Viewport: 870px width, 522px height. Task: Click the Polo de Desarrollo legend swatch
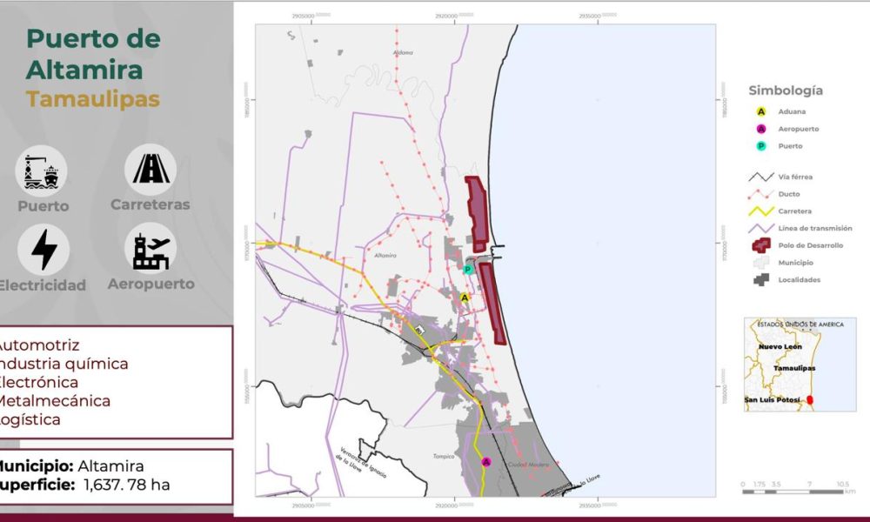click(761, 245)
